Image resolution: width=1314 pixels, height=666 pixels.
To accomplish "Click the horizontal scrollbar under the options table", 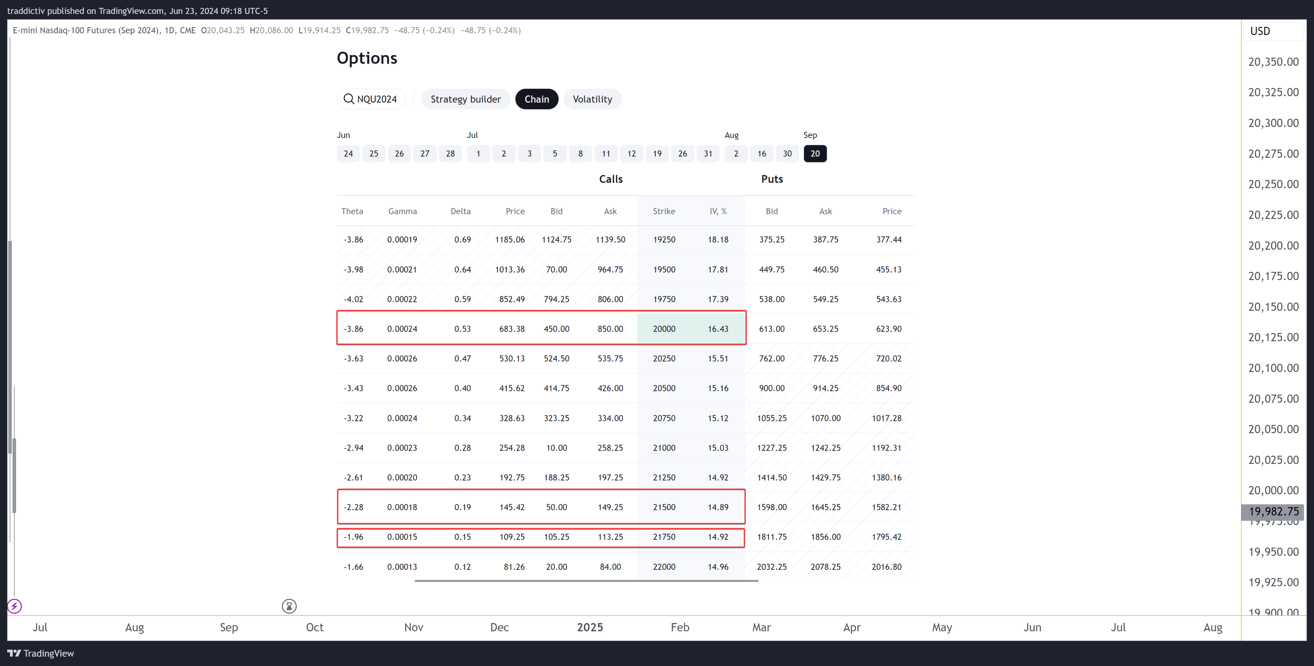I will [x=586, y=581].
